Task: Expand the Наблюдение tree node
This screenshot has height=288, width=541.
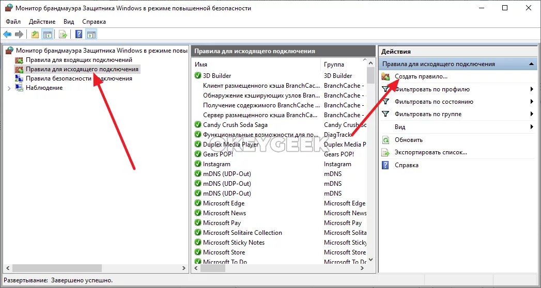Action: coord(9,88)
